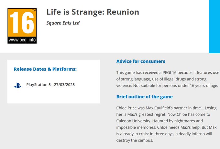Click the Advice for consumers heading
Image resolution: width=220 pixels, height=149 pixels.
(x=141, y=61)
